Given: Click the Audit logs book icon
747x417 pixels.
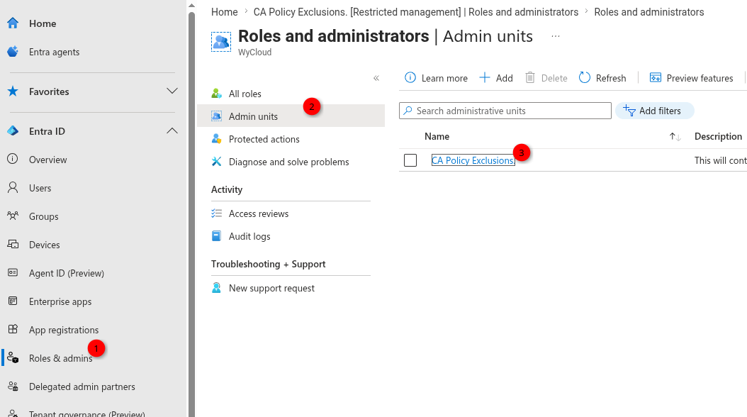Looking at the screenshot, I should pyautogui.click(x=216, y=236).
